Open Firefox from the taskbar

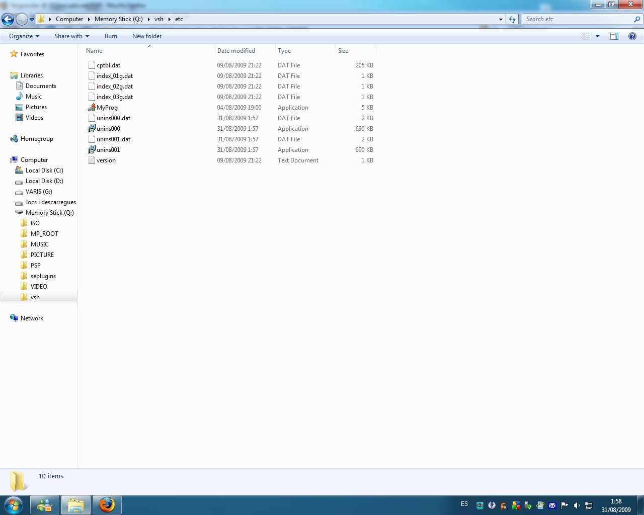click(x=107, y=505)
